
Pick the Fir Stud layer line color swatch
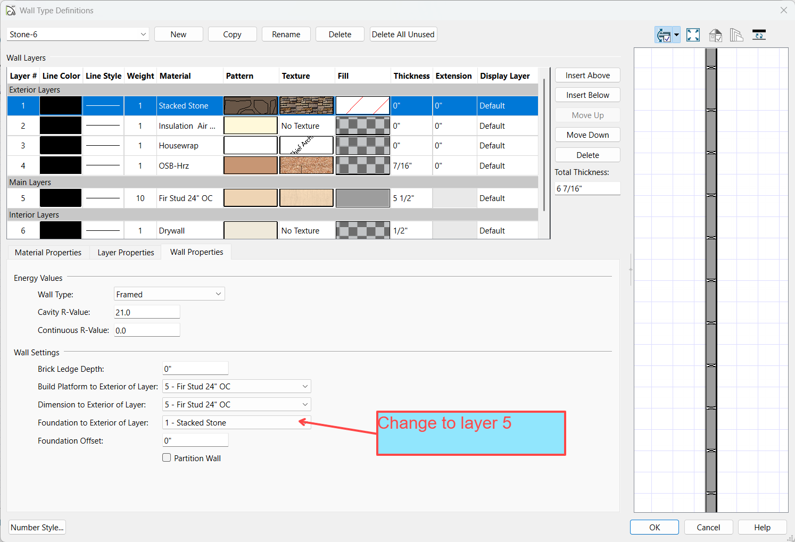pyautogui.click(x=61, y=198)
